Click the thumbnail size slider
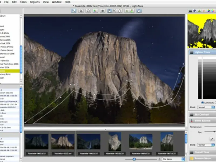Screen dimensions: 216x162 (x=134, y=159)
